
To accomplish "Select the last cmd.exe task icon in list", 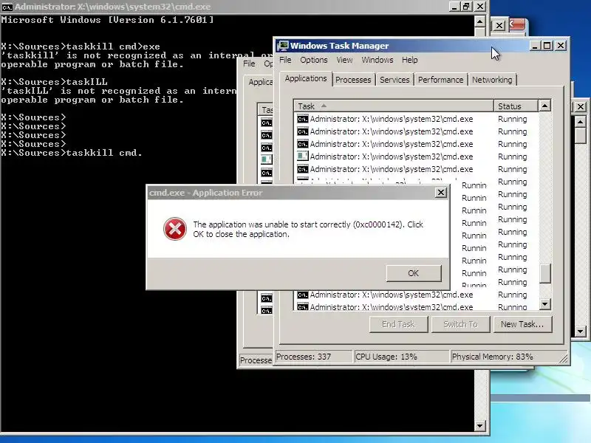I will (x=302, y=307).
